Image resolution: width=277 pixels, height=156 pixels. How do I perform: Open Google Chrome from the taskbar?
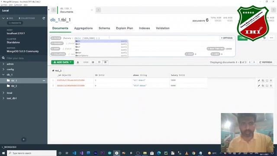(193, 153)
